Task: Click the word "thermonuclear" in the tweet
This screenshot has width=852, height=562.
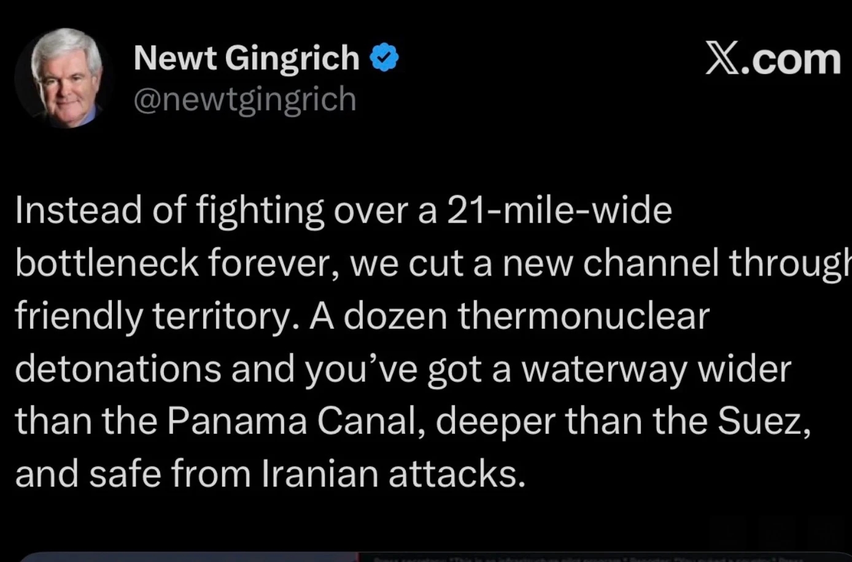Action: [x=583, y=317]
